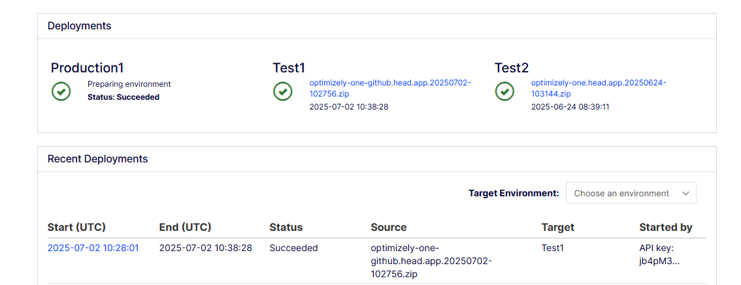The image size is (741, 285).
Task: Click the Start (UTC) column header
Action: (x=76, y=227)
